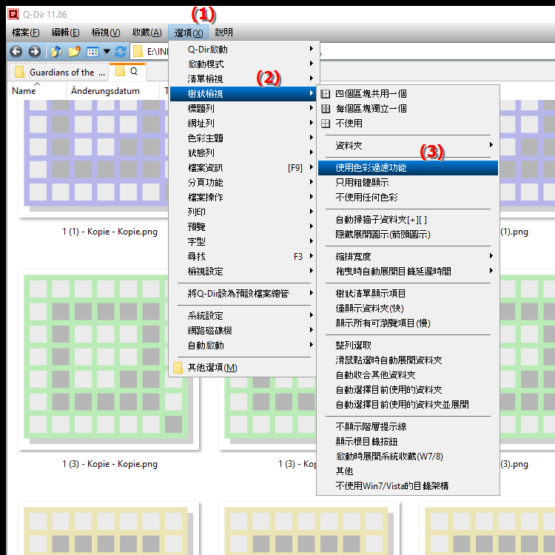Image resolution: width=555 pixels, height=555 pixels.
Task: Click the refresh icon in toolbar
Action: (x=121, y=52)
